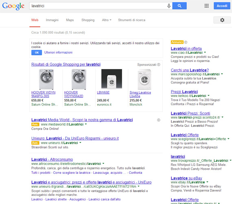Image resolution: width=232 pixels, height=204 pixels.
Task: Open Lavatrici Prezzi: Sconti ad
Action: (x=190, y=113)
